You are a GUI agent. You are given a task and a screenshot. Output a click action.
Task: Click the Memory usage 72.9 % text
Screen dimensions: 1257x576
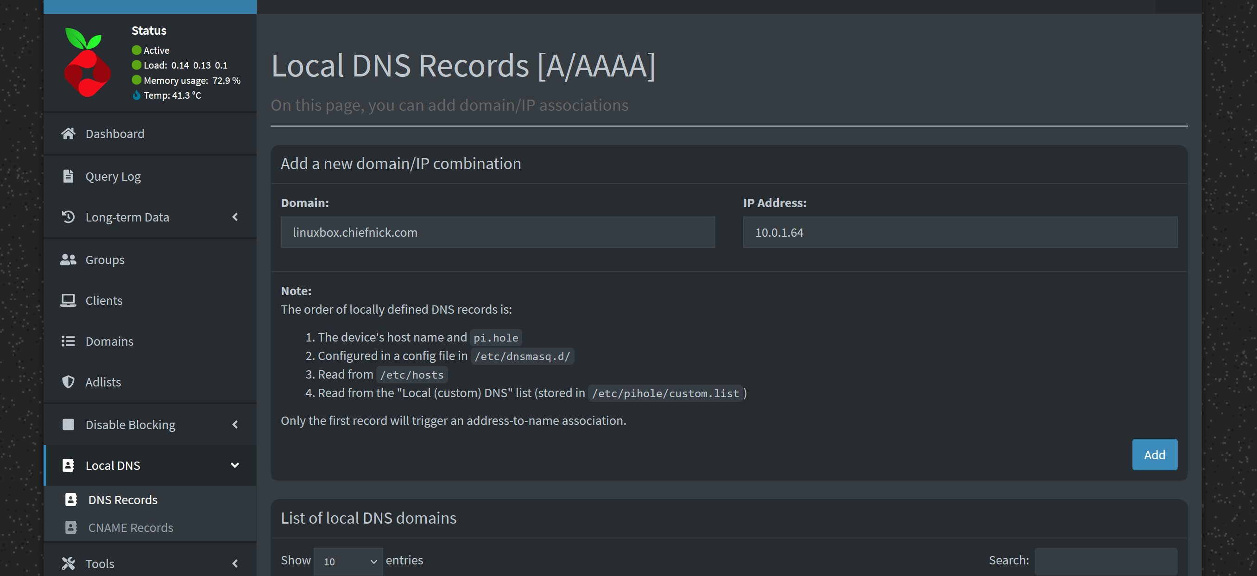coord(192,80)
